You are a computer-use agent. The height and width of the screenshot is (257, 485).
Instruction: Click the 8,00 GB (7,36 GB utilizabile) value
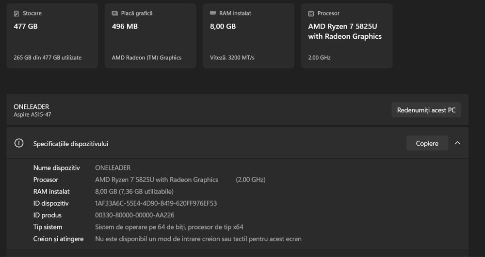(134, 192)
